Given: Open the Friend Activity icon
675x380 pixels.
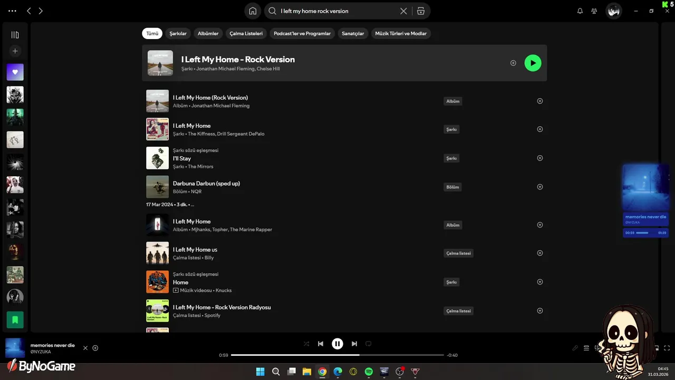Looking at the screenshot, I should pos(594,11).
